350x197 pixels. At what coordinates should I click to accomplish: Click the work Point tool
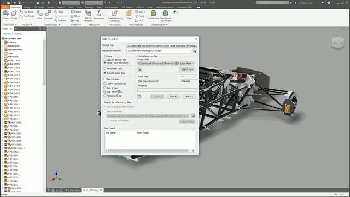click(x=140, y=16)
